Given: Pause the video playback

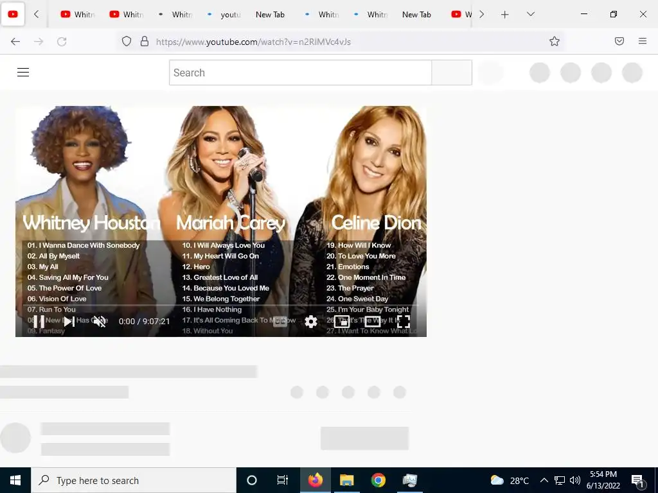Looking at the screenshot, I should pyautogui.click(x=39, y=322).
